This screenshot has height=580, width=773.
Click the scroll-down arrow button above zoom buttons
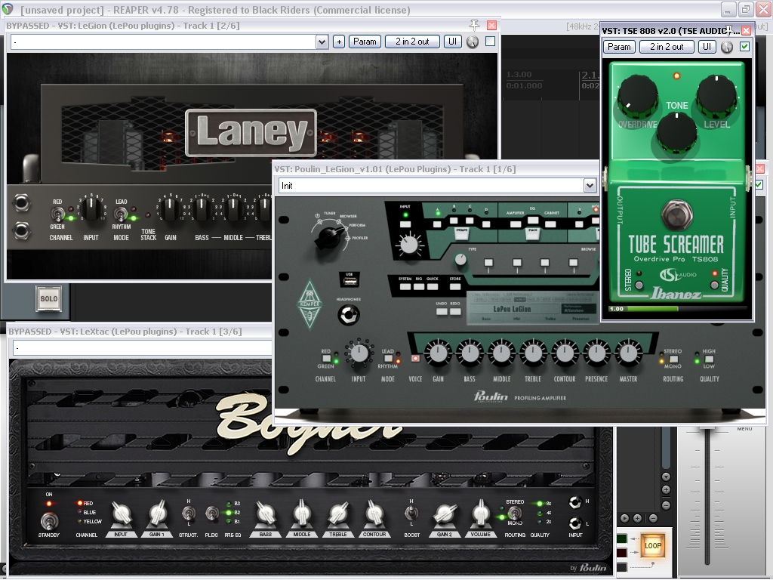pyautogui.click(x=666, y=477)
